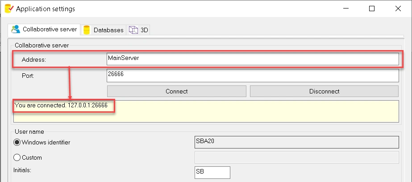This screenshot has height=182, width=412.
Task: Focus the Port field showing 26666
Action: pyautogui.click(x=252, y=75)
